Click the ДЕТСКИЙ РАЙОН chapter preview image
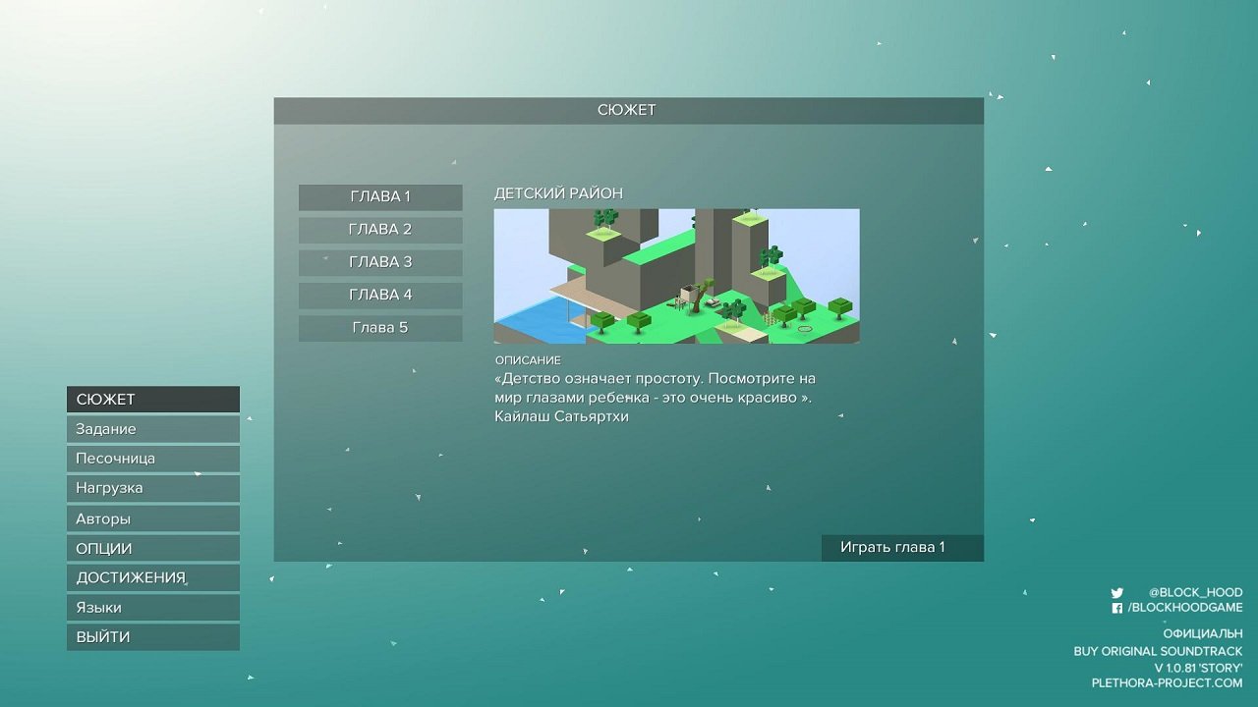The width and height of the screenshot is (1258, 707). tap(677, 275)
